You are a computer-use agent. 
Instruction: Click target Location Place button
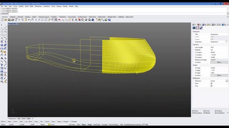(x=219, y=75)
